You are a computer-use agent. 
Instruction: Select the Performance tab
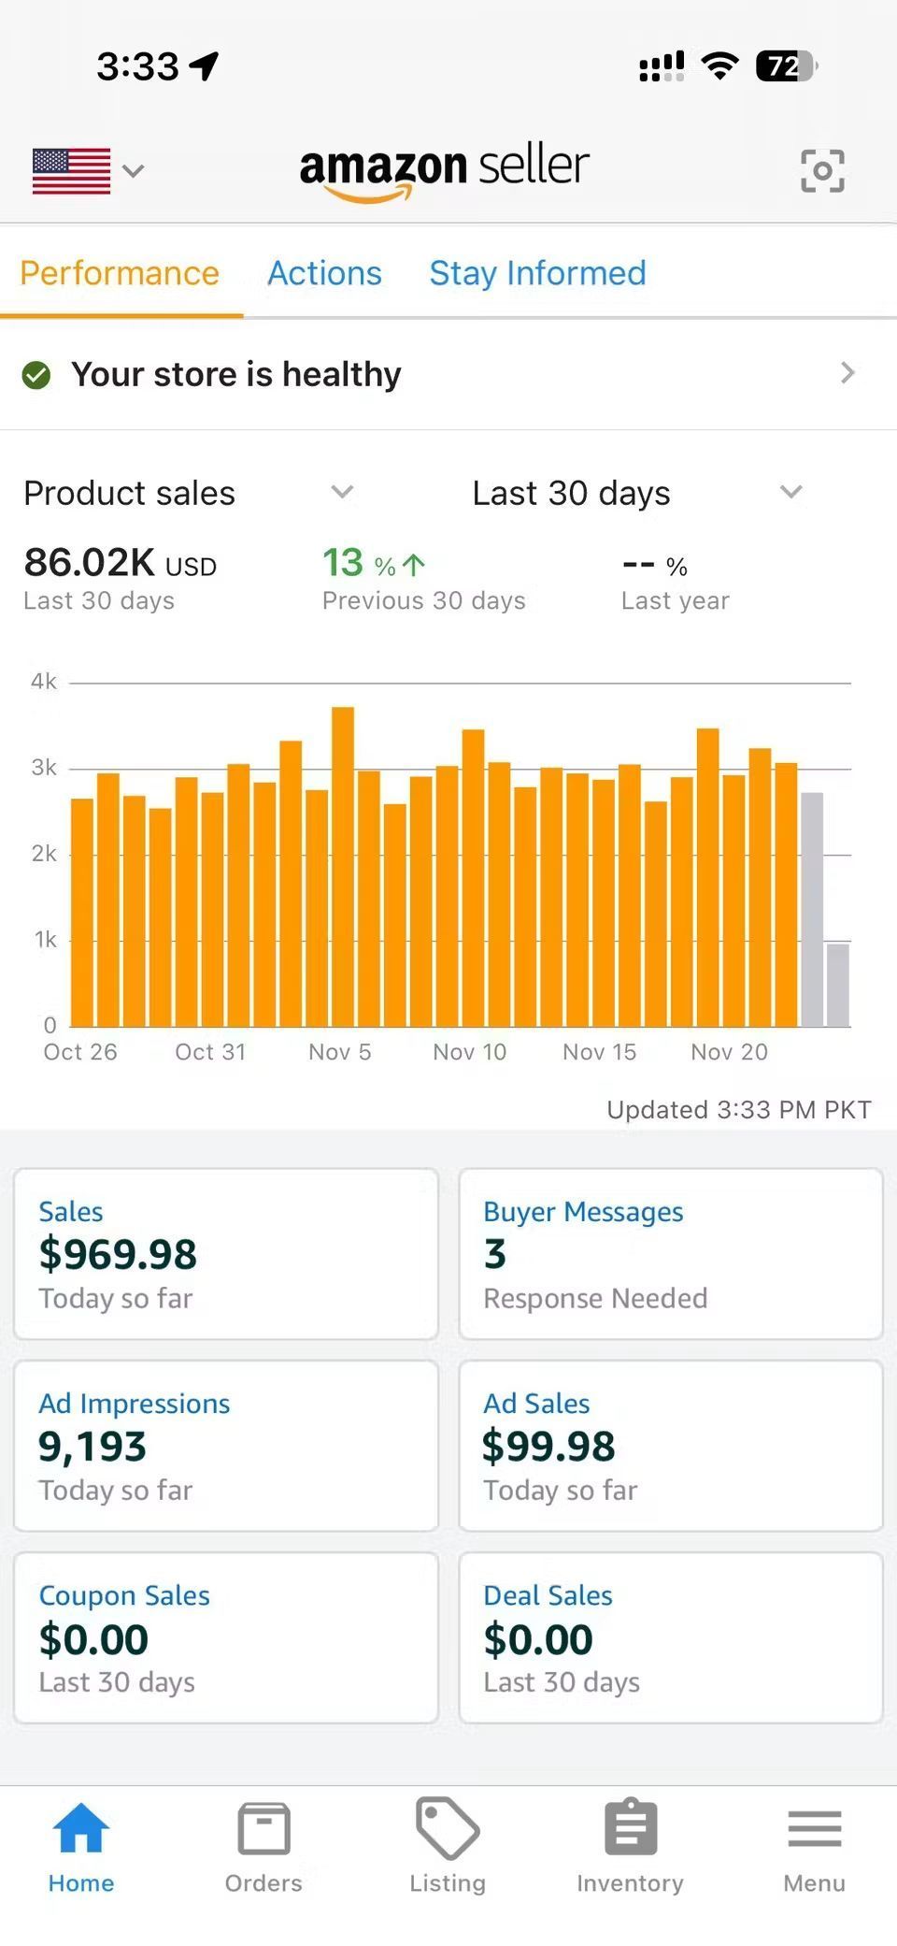(120, 273)
